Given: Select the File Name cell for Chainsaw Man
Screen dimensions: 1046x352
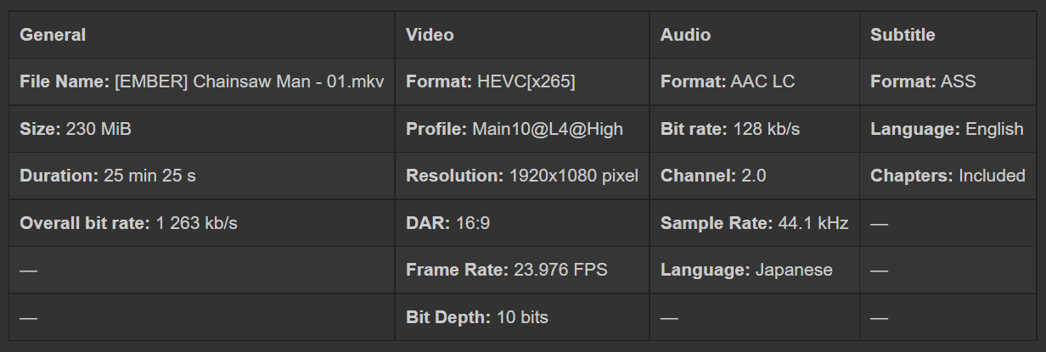Looking at the screenshot, I should pos(202,82).
